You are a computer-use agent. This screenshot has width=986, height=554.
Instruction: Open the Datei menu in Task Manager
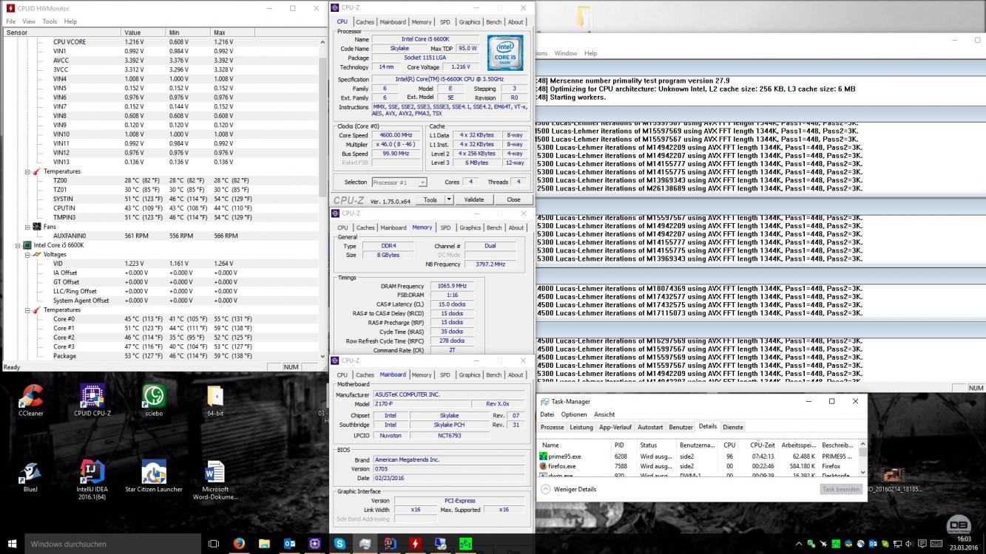(547, 414)
